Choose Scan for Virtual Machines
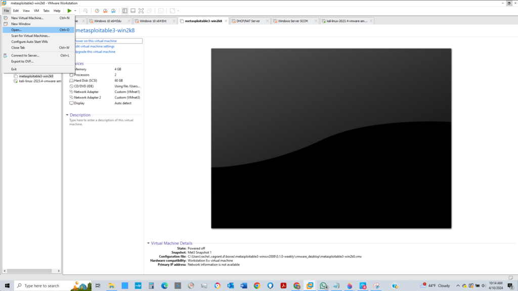 [x=38, y=36]
